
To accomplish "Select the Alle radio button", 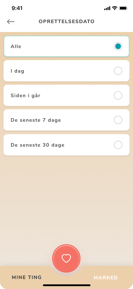I will point(118,46).
